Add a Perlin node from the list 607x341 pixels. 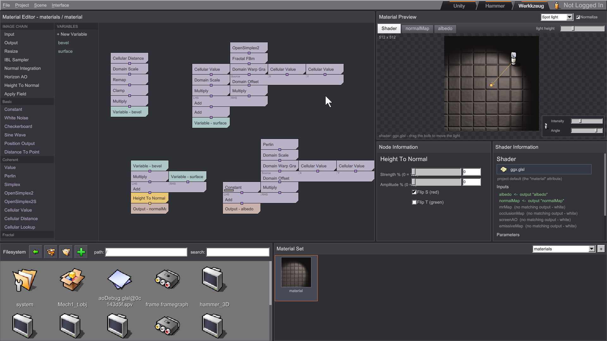point(10,176)
